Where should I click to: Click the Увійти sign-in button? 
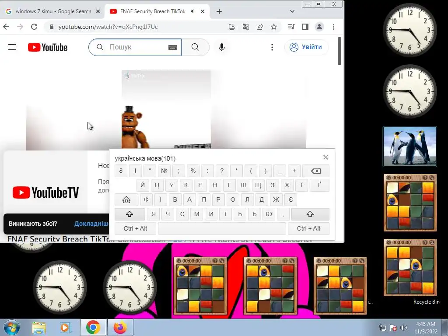(x=306, y=47)
